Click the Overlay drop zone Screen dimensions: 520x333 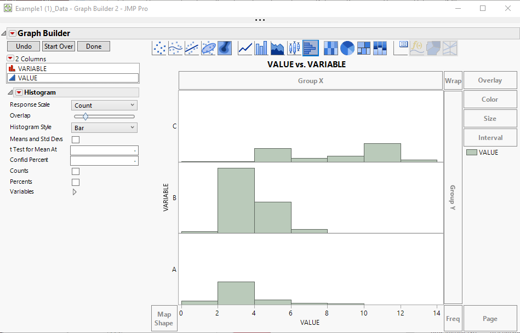point(490,80)
